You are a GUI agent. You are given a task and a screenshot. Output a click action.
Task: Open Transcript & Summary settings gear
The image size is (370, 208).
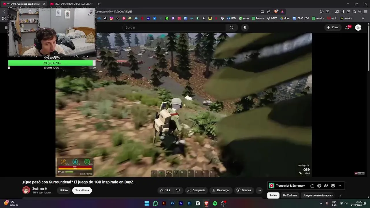[333, 186]
